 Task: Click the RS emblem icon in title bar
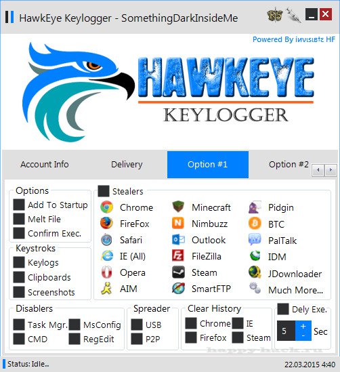tap(274, 15)
